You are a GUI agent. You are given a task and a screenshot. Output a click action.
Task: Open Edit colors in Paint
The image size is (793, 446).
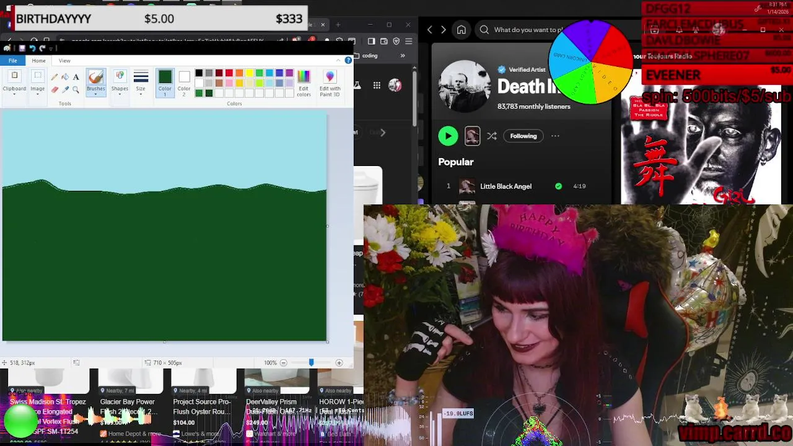pos(304,83)
